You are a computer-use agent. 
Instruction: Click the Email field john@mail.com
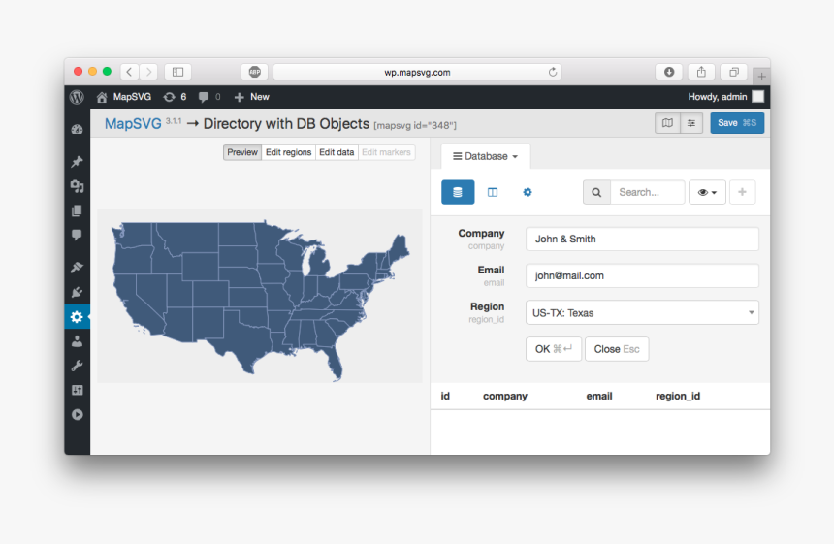(642, 276)
